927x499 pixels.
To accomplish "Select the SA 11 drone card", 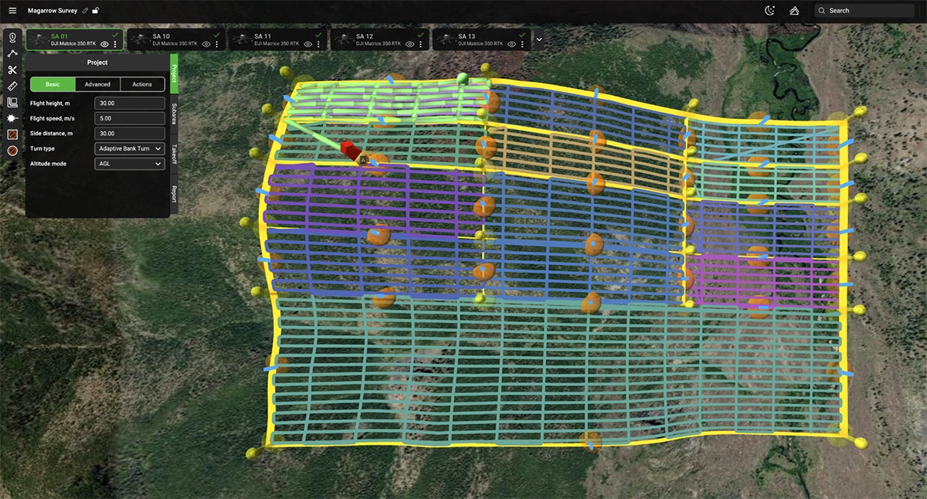I will [277, 40].
